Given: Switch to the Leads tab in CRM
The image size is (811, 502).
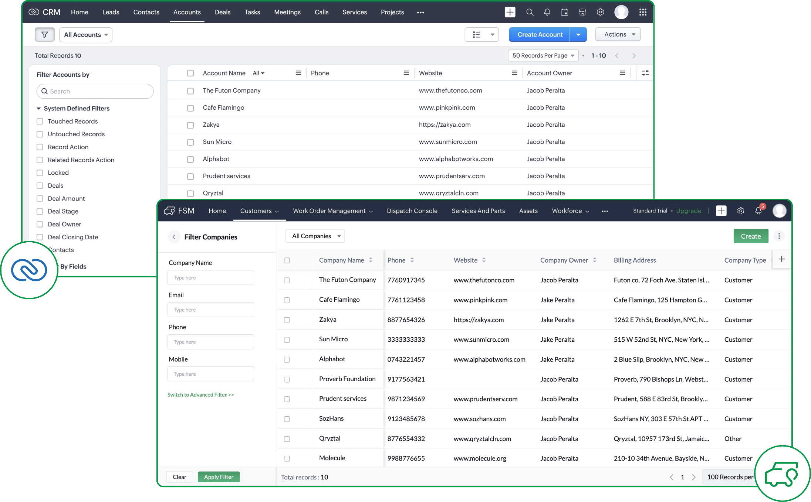Looking at the screenshot, I should [111, 12].
